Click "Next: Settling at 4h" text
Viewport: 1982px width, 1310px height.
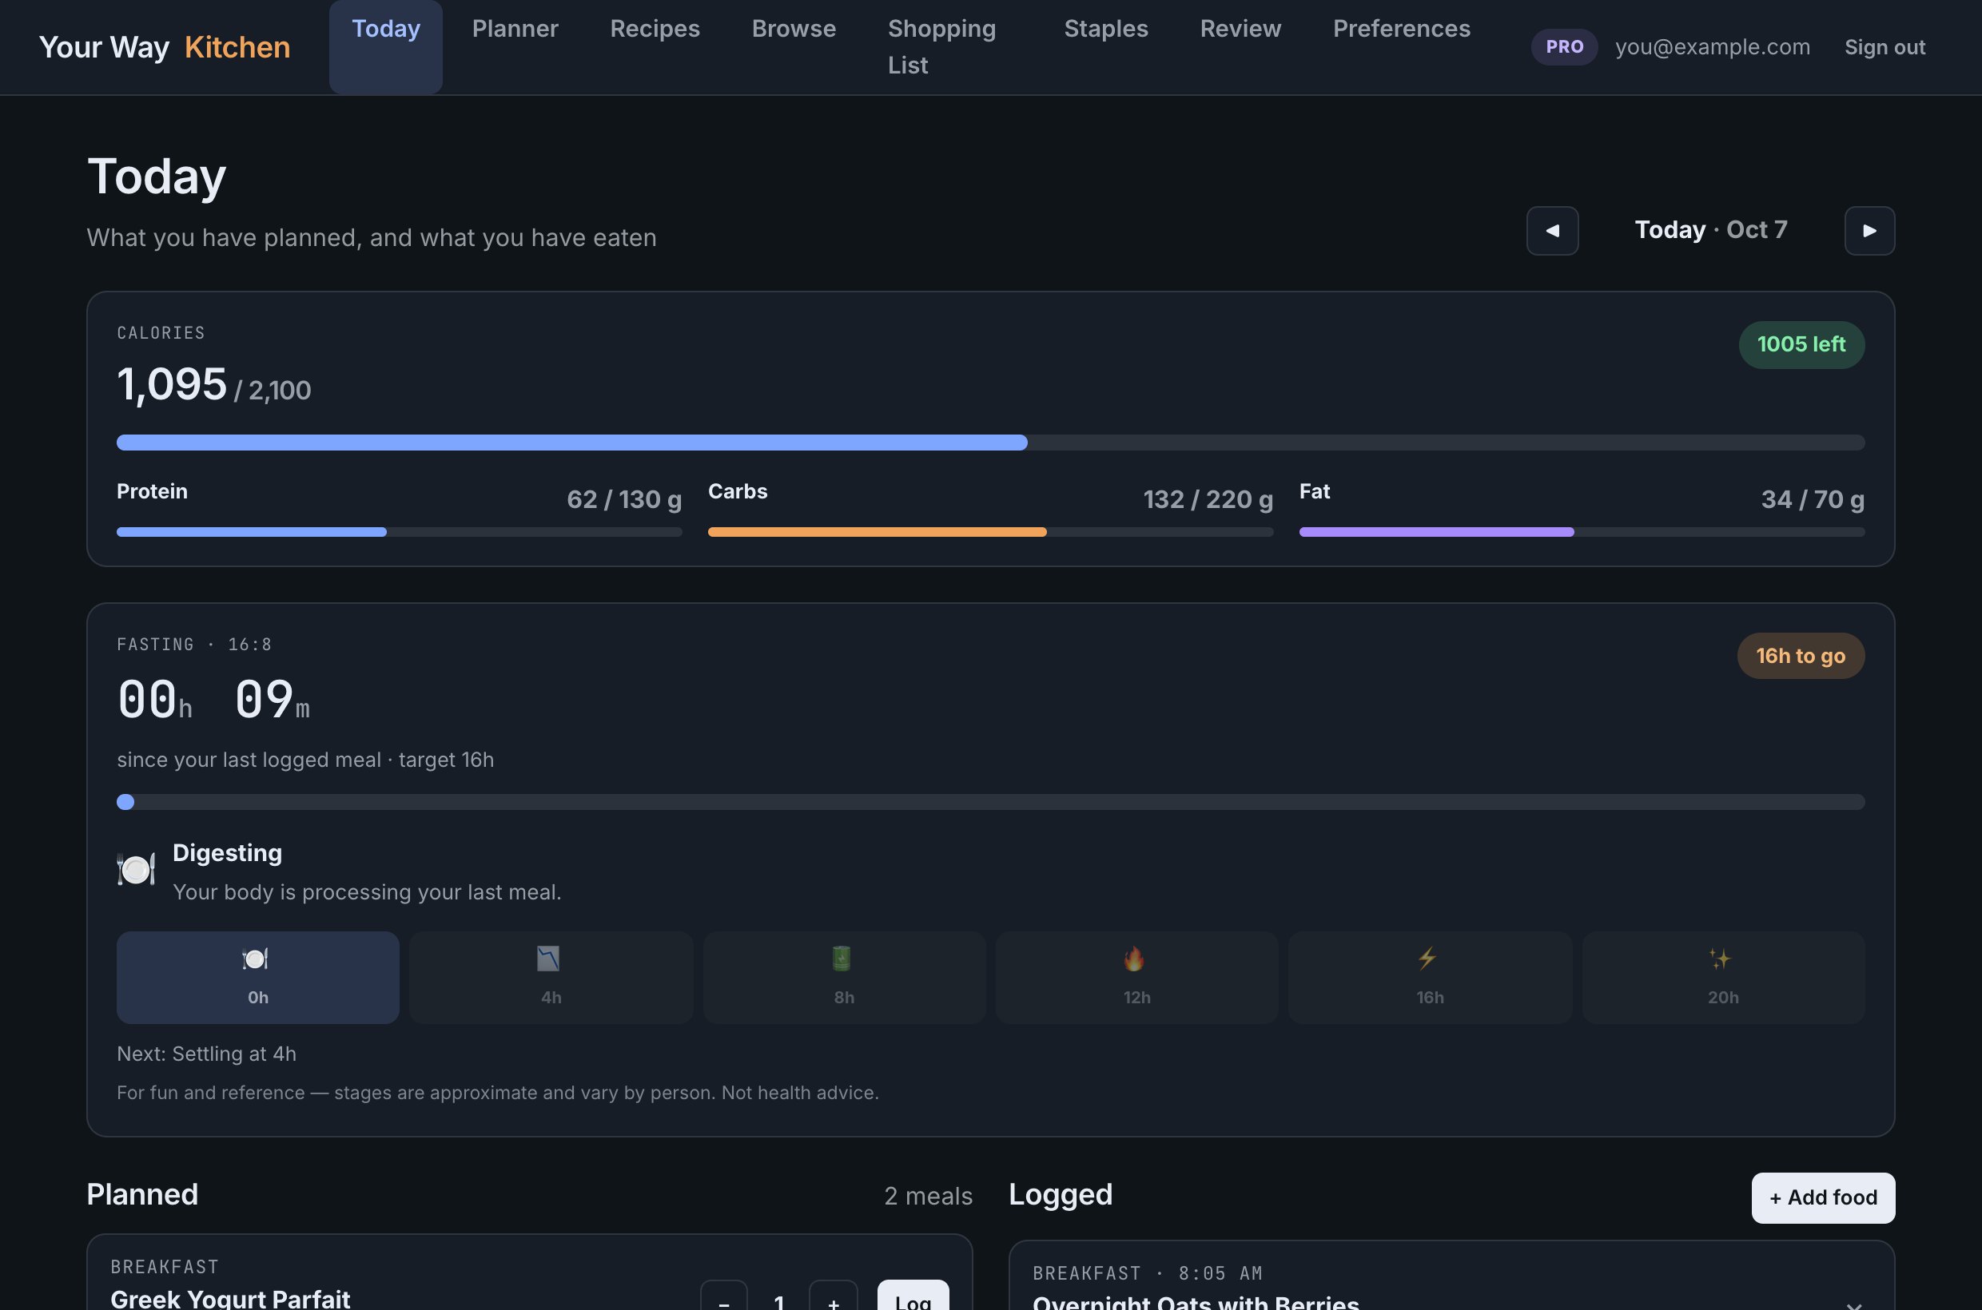click(x=206, y=1054)
